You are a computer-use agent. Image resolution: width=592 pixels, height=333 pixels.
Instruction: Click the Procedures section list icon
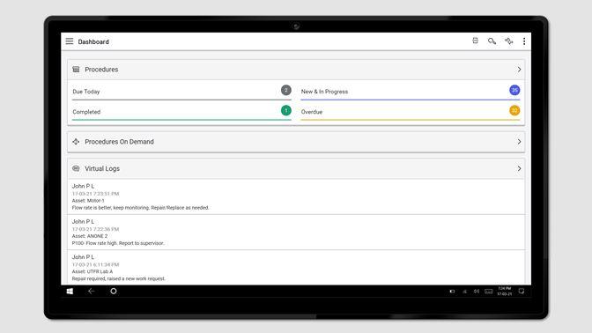(x=76, y=70)
